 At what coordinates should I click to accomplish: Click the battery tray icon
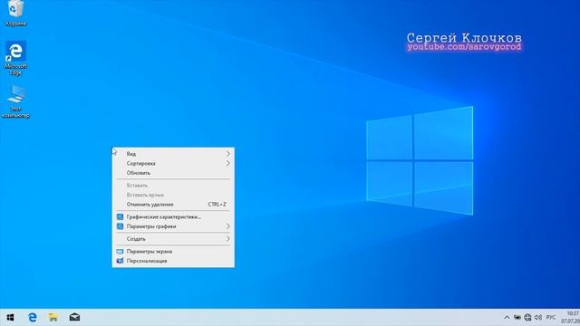pos(517,317)
